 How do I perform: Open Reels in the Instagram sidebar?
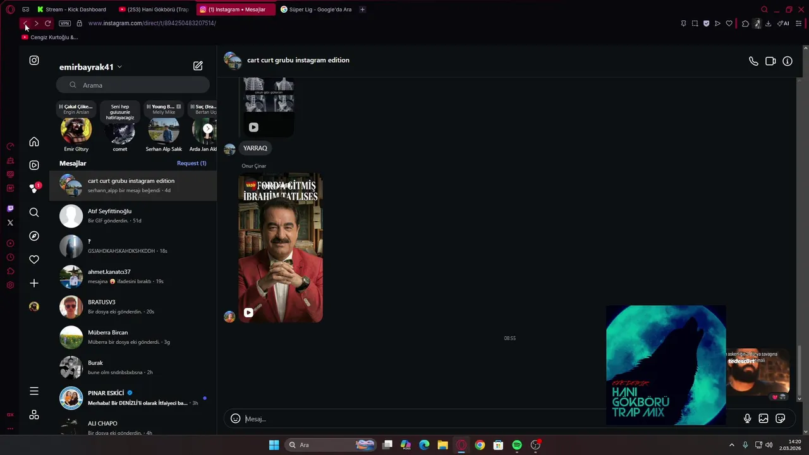click(x=34, y=165)
